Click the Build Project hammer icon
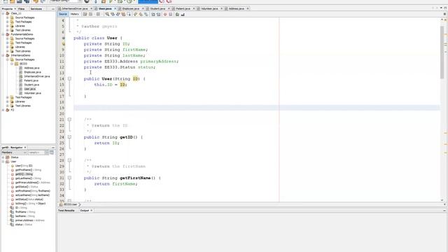 click(x=96, y=1)
